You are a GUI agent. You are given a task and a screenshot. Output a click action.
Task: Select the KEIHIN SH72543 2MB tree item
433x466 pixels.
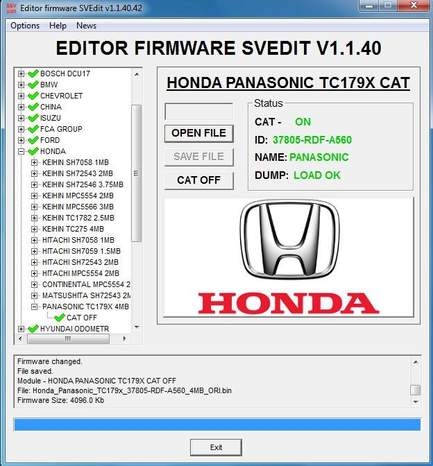pyautogui.click(x=78, y=173)
